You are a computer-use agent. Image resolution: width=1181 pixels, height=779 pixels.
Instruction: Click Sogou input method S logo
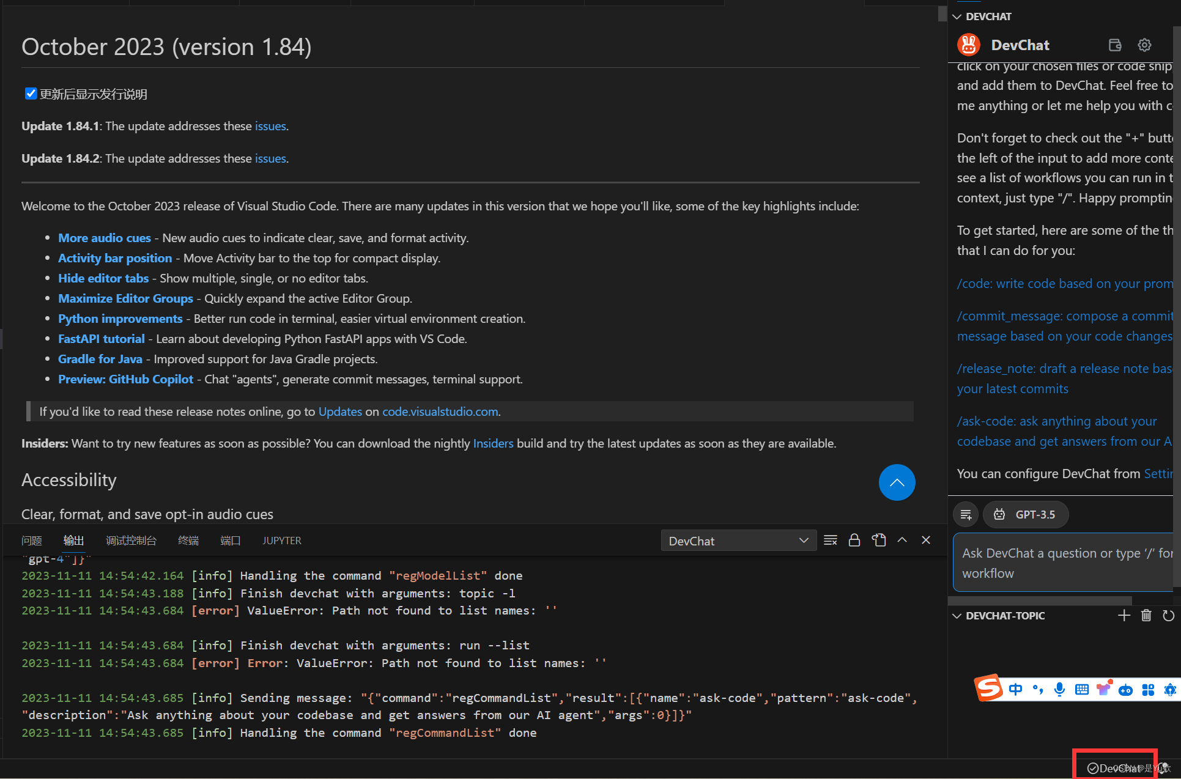pyautogui.click(x=988, y=689)
